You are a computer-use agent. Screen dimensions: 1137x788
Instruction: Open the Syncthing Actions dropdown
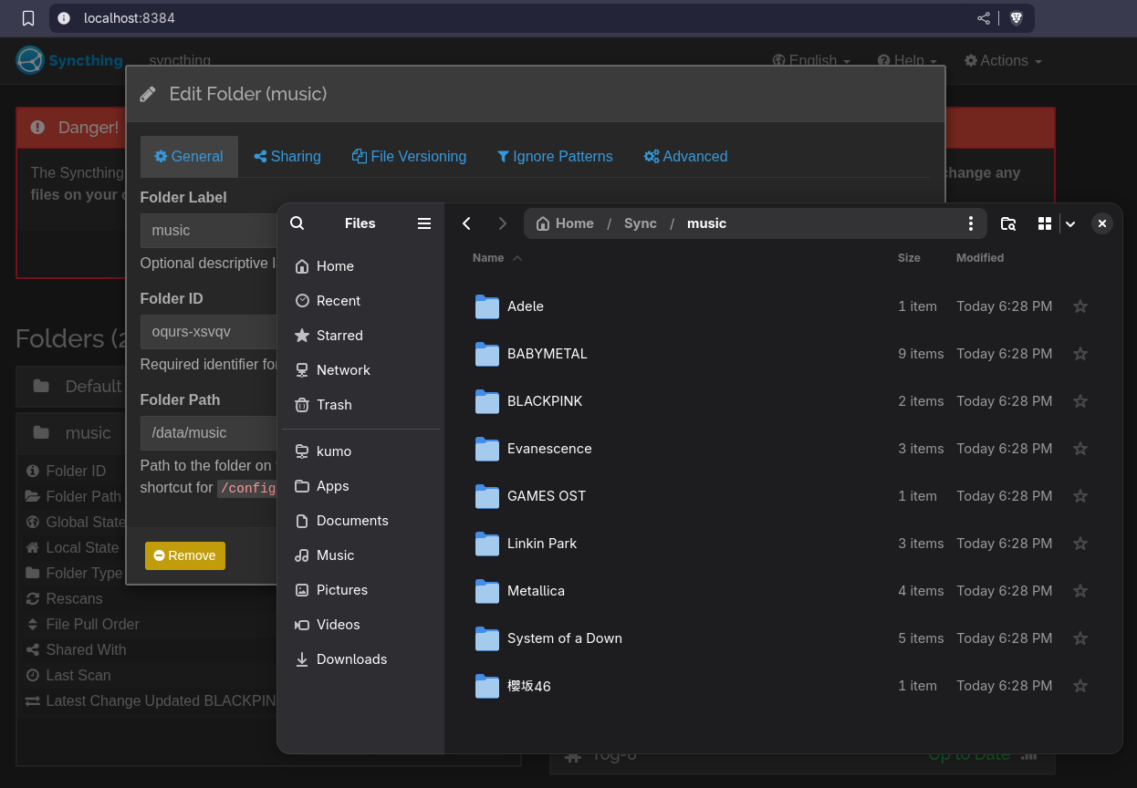pyautogui.click(x=1003, y=61)
